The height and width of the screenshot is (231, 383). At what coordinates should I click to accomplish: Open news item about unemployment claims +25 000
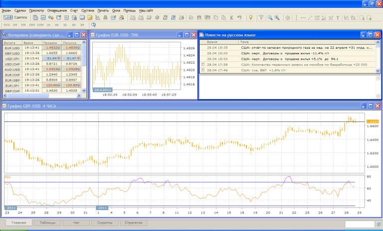click(303, 65)
